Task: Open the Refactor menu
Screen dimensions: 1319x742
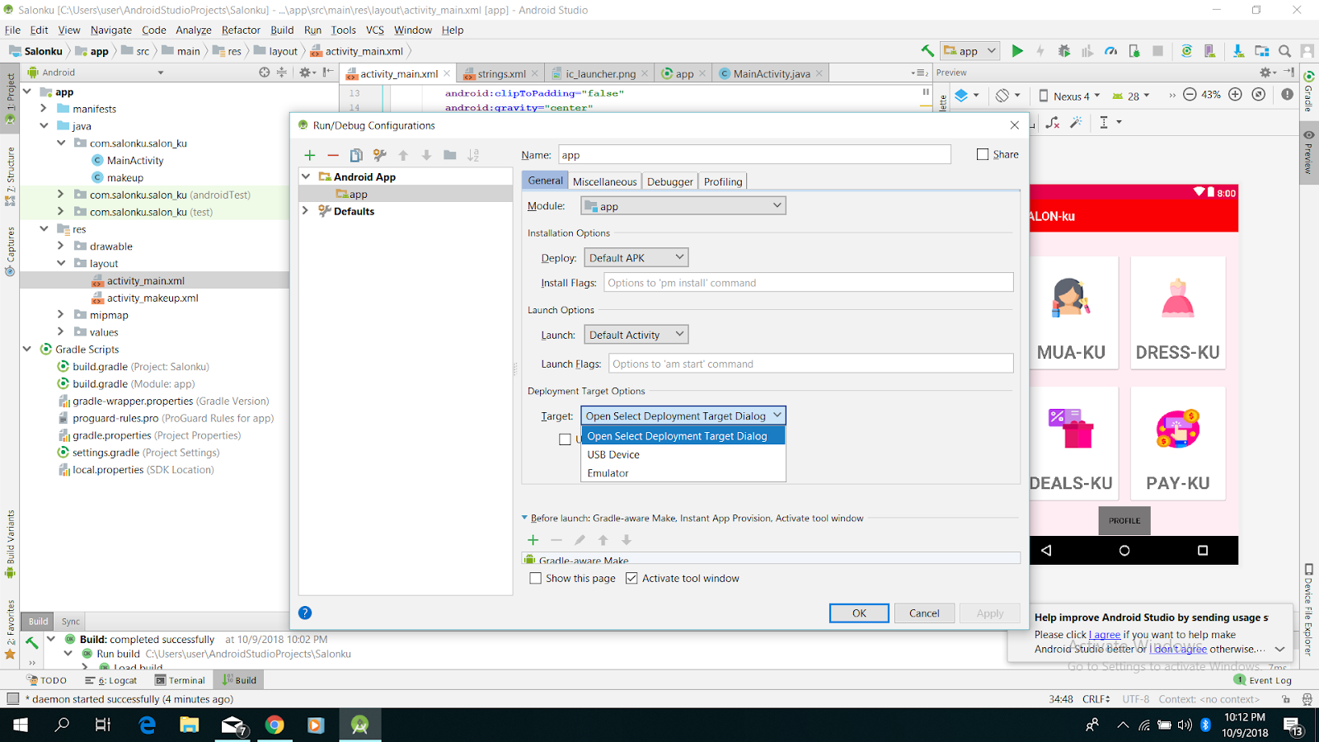Action: 241,30
